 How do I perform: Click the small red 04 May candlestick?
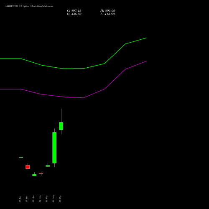[x=41, y=173]
